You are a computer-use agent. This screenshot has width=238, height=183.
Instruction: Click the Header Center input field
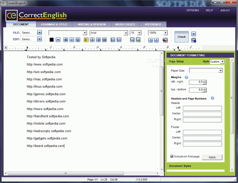coord(202,114)
